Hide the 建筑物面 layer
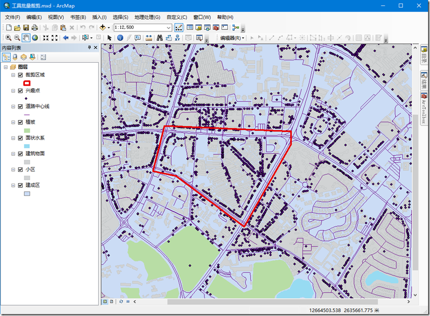This screenshot has width=430, height=316. click(20, 154)
